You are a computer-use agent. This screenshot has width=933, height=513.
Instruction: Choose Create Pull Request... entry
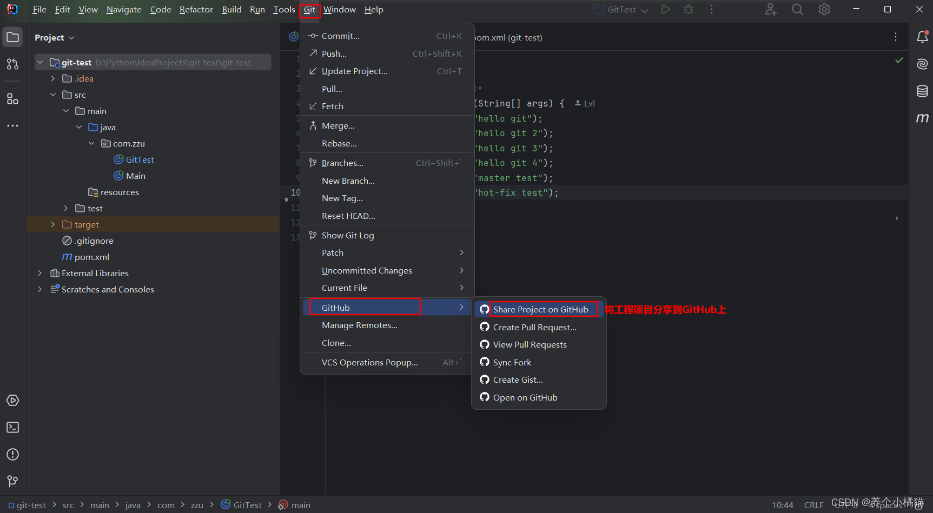click(539, 327)
